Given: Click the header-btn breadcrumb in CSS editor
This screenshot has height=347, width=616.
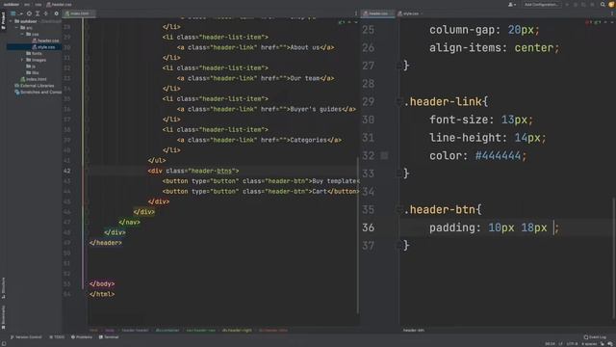Looking at the screenshot, I should (413, 330).
